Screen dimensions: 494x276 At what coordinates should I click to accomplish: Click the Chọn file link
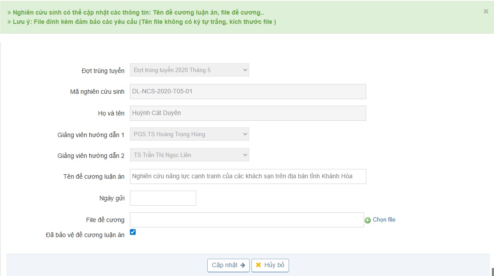pos(384,220)
